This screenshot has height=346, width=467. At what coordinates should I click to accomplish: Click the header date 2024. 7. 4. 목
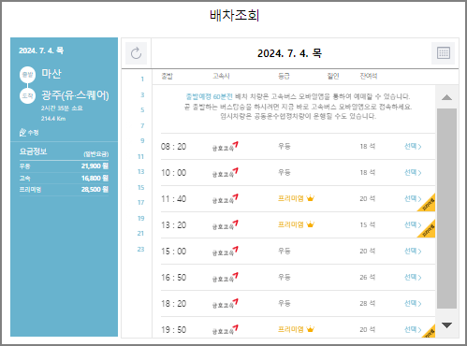tap(289, 53)
